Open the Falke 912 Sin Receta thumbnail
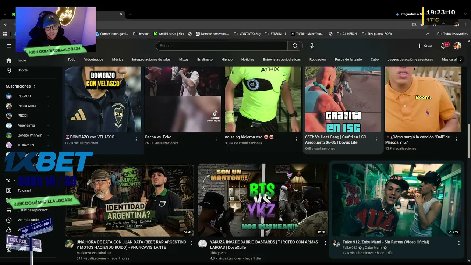The width and height of the screenshot is (471, 265). point(396,200)
